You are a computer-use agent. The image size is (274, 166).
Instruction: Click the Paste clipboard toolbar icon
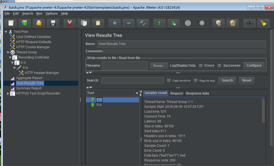coord(98,23)
